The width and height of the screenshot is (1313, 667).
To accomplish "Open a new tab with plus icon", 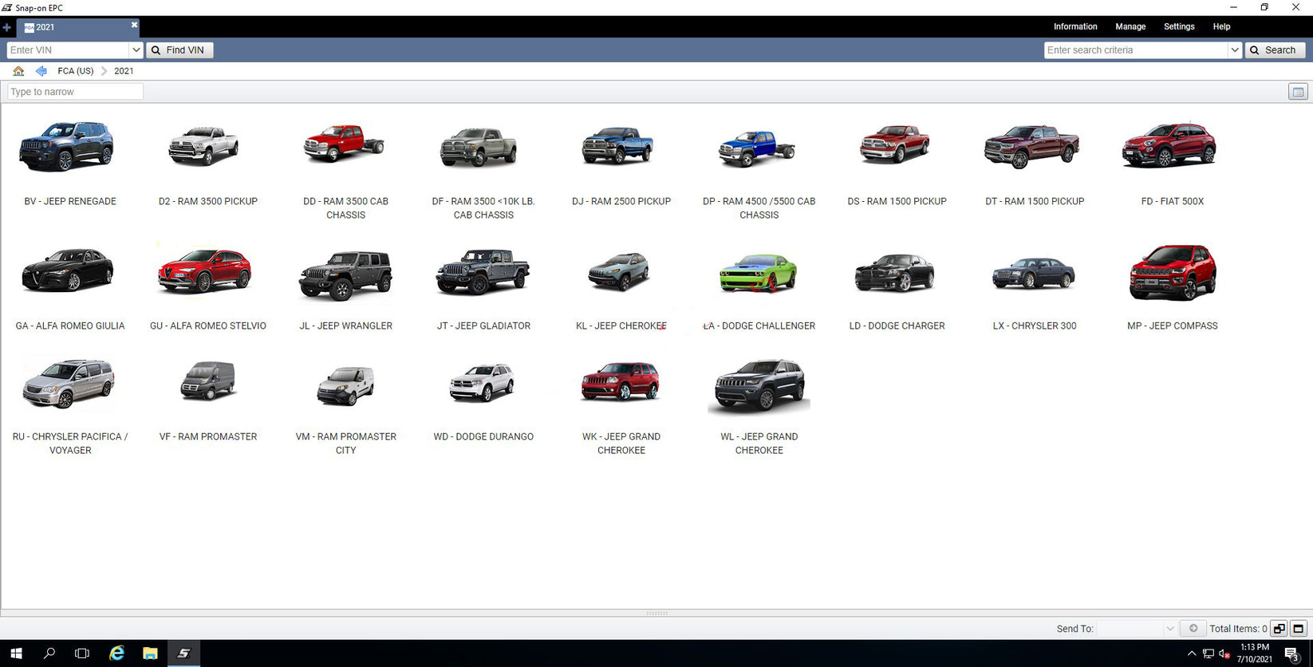I will (7, 27).
